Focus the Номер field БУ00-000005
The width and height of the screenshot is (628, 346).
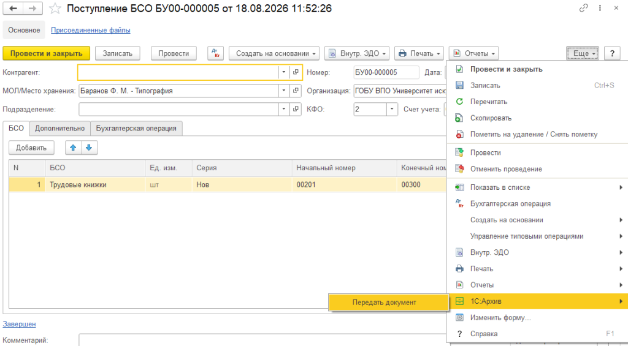[386, 72]
